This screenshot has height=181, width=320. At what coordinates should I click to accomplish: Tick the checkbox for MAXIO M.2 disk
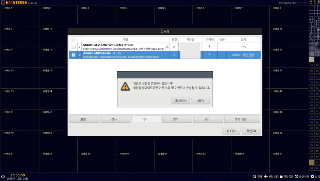pos(74,47)
